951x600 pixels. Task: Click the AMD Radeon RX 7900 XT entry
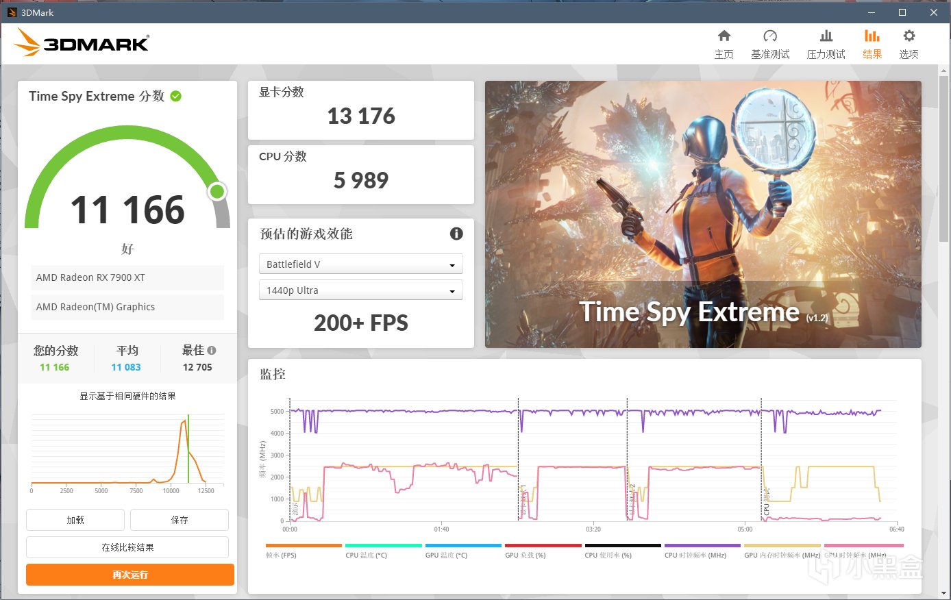[x=127, y=277]
